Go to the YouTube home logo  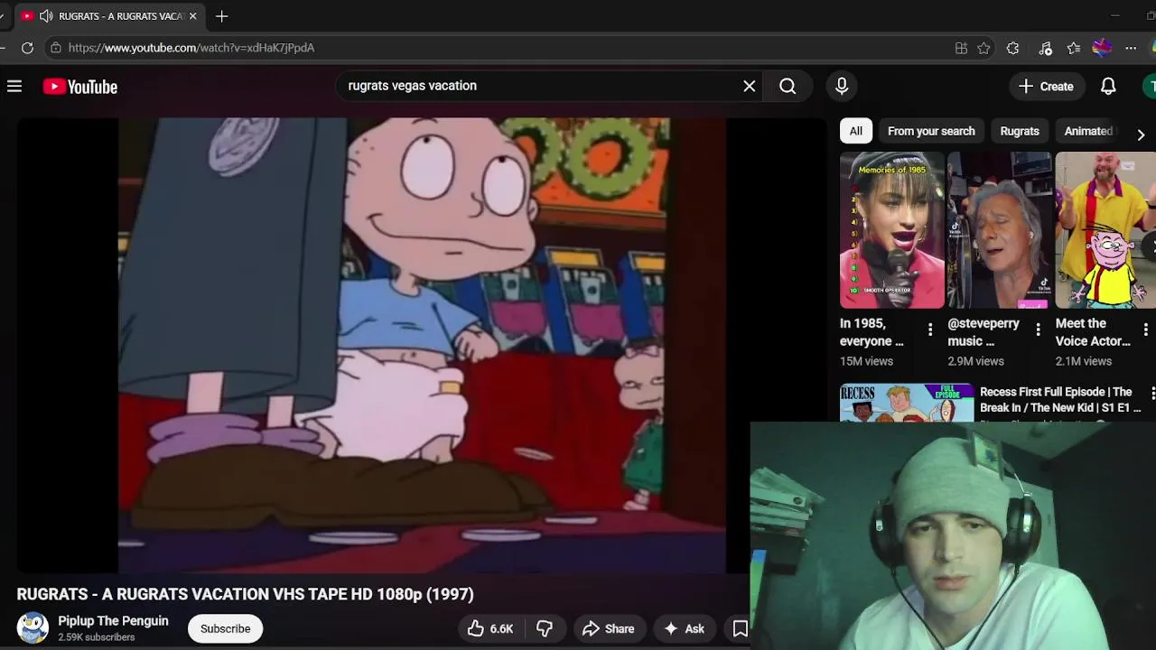pyautogui.click(x=80, y=87)
